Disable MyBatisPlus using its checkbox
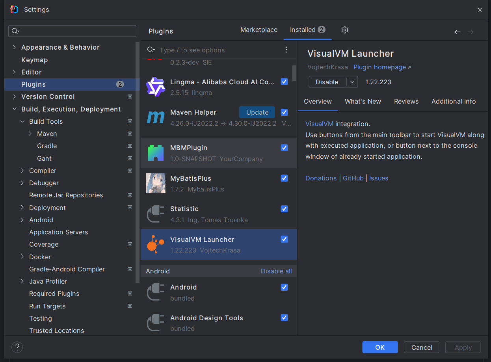This screenshot has width=491, height=362. pyautogui.click(x=284, y=178)
